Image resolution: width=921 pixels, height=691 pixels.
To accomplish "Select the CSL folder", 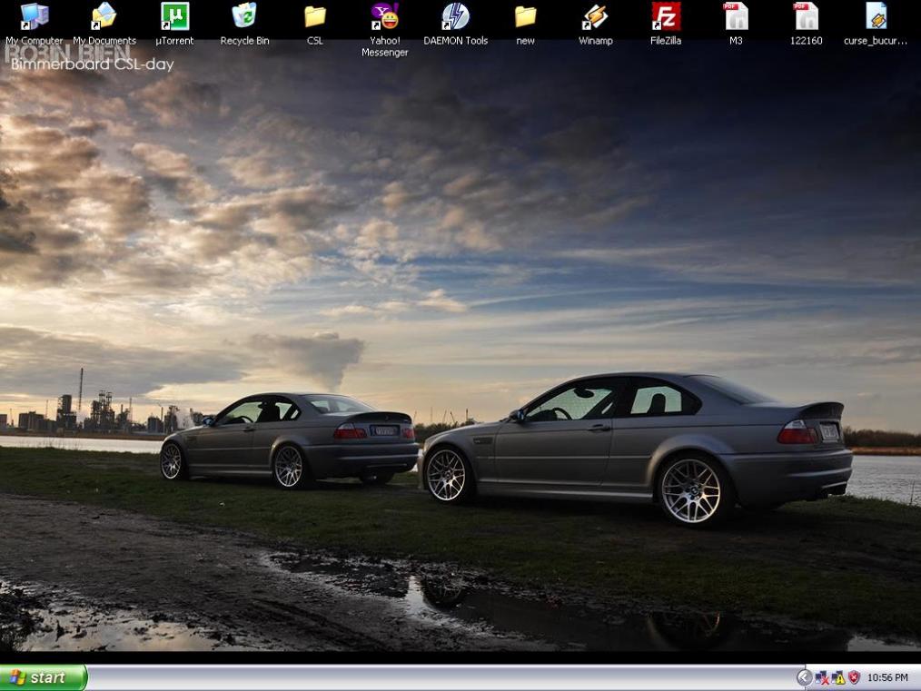I will coord(314,17).
